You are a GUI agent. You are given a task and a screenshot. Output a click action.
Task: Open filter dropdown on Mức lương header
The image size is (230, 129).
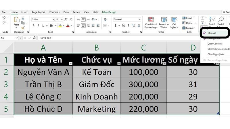[x=164, y=64]
